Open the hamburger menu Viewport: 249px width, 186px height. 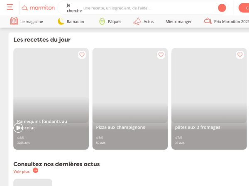[x=10, y=7]
